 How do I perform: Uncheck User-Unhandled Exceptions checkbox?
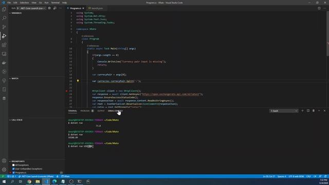(x=13, y=169)
